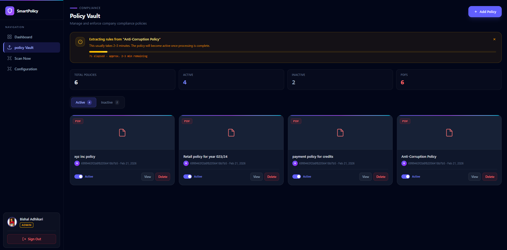Click the xyz inc policy document icon
The width and height of the screenshot is (507, 250).
tap(122, 133)
